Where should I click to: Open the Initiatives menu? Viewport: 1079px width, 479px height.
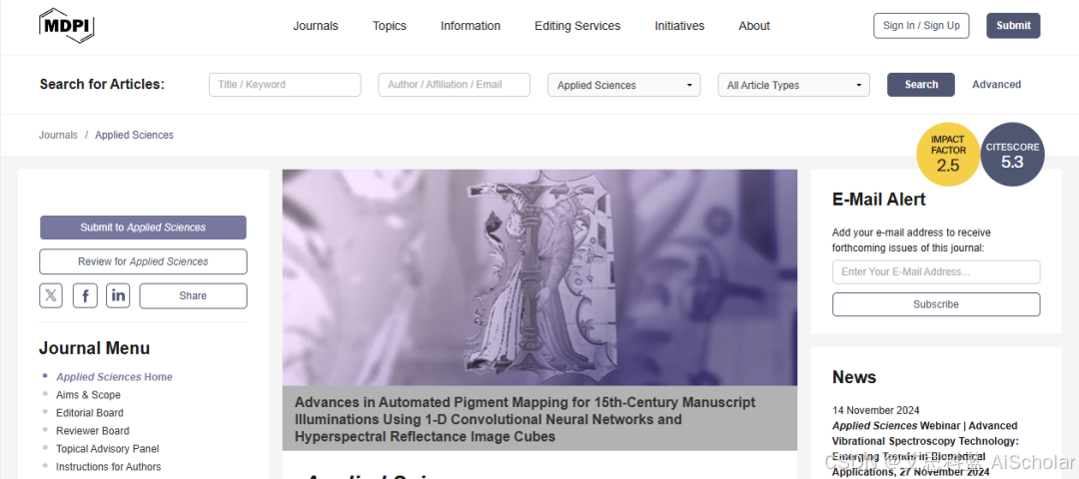tap(679, 25)
